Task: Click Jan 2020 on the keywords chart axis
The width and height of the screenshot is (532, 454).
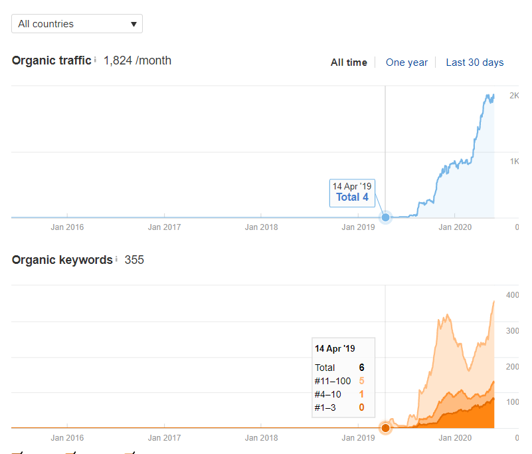Action: click(x=454, y=438)
